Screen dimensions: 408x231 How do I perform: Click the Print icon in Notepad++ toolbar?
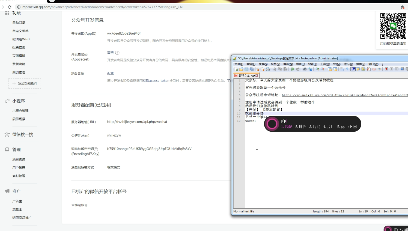click(x=268, y=69)
